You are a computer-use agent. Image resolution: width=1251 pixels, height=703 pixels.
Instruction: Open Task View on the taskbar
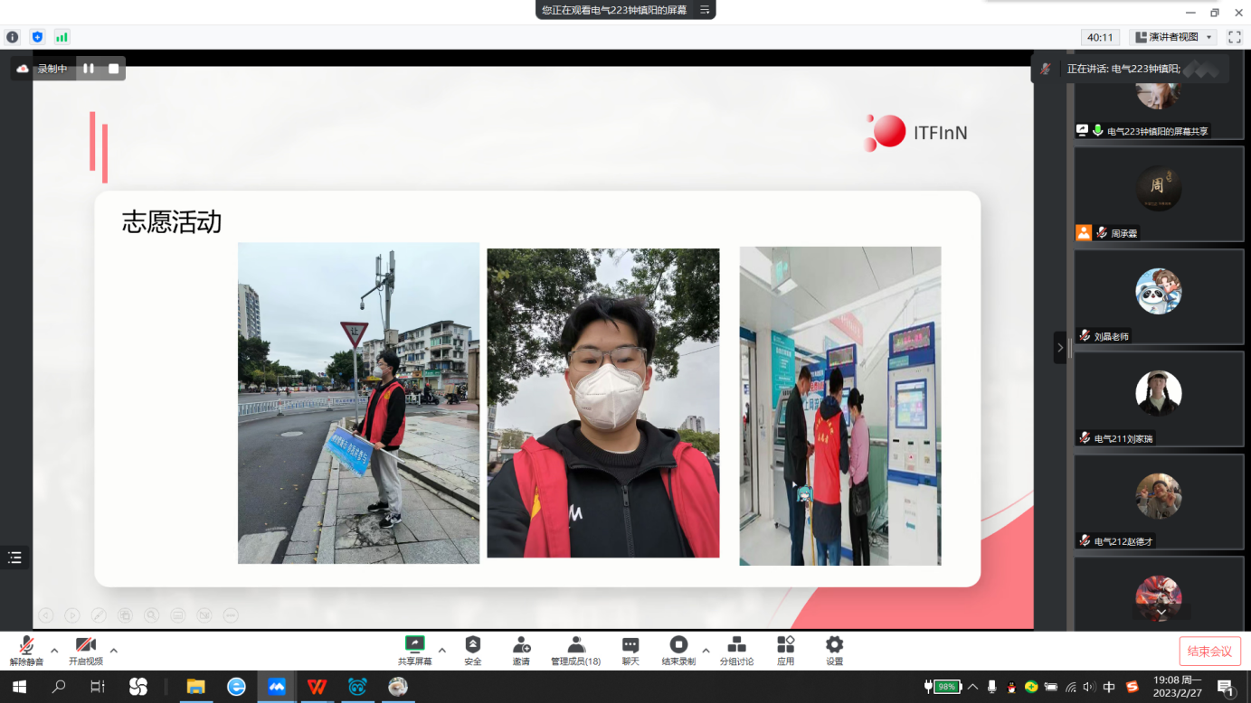(98, 687)
